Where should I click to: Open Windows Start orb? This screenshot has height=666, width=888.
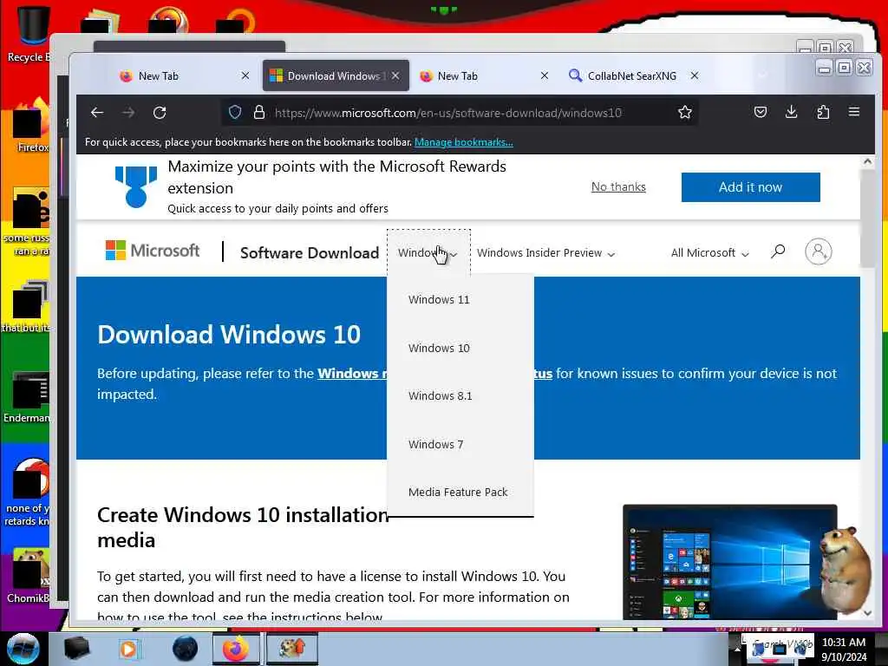(23, 649)
